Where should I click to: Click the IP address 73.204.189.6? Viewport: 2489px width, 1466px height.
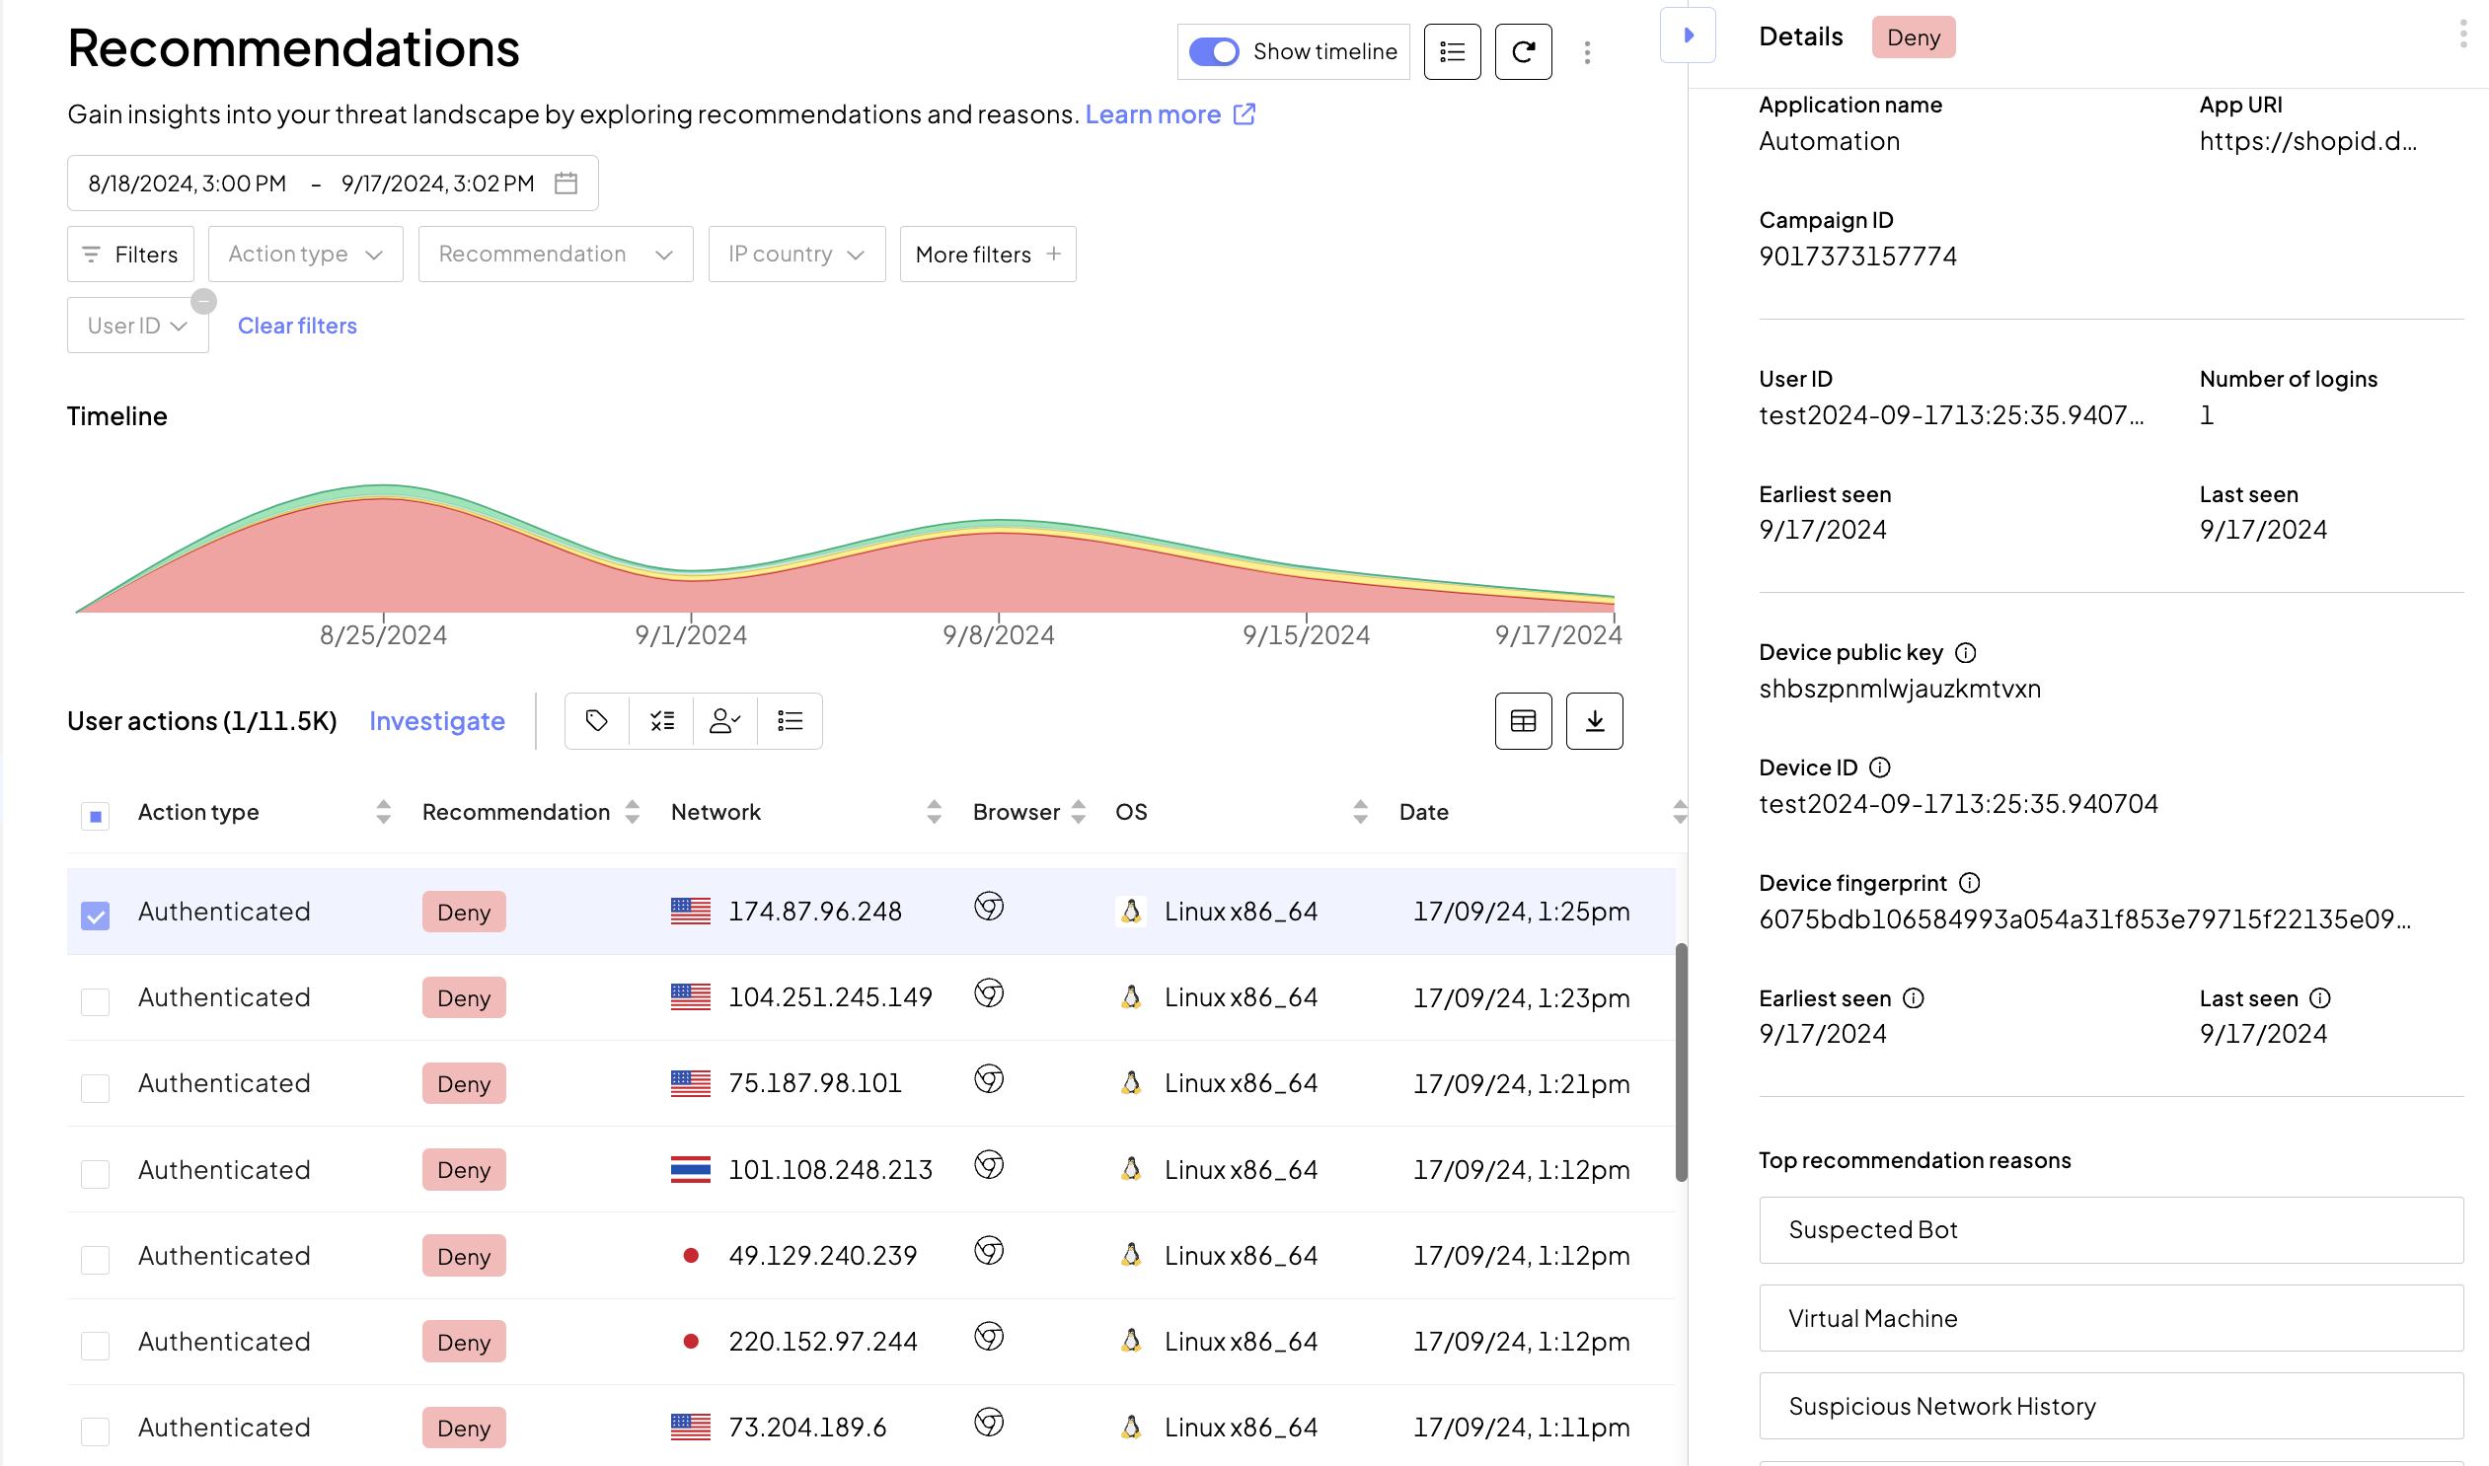(x=807, y=1428)
